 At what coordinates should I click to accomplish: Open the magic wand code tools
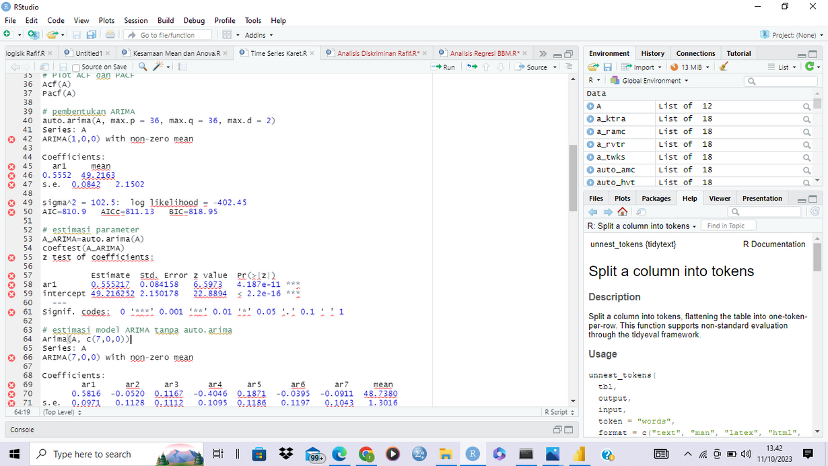click(158, 67)
